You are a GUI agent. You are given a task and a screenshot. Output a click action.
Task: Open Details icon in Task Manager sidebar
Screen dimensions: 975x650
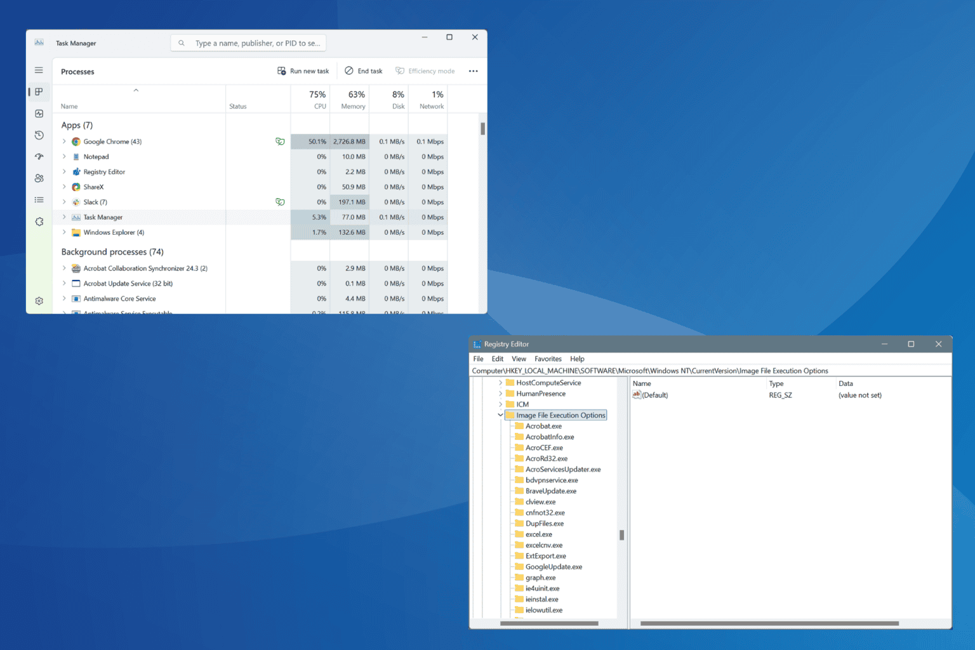coord(39,200)
